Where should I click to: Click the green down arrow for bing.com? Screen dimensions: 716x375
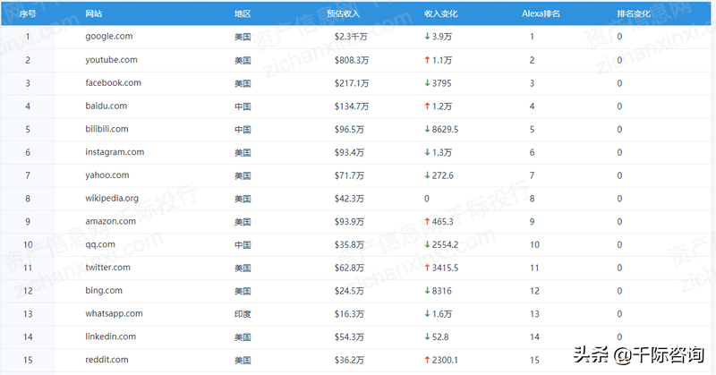(x=427, y=291)
